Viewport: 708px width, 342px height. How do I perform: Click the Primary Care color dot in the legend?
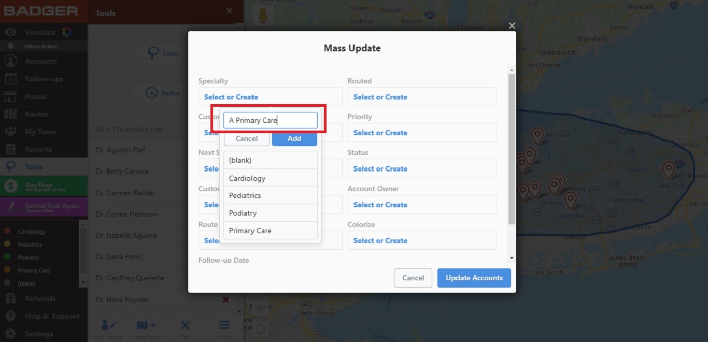coord(8,270)
